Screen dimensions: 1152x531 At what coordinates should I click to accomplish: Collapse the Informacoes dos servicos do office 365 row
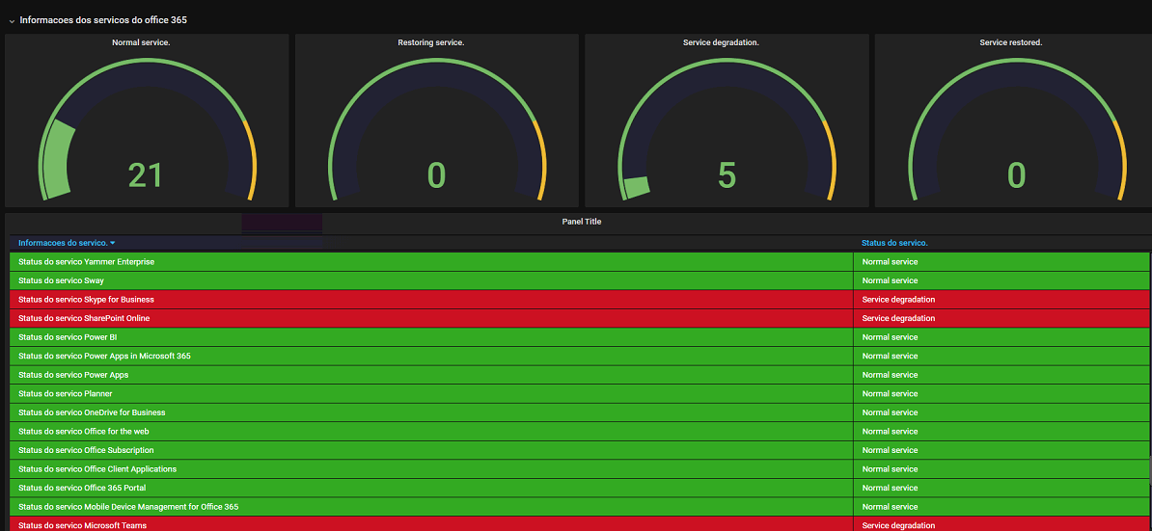(12, 21)
